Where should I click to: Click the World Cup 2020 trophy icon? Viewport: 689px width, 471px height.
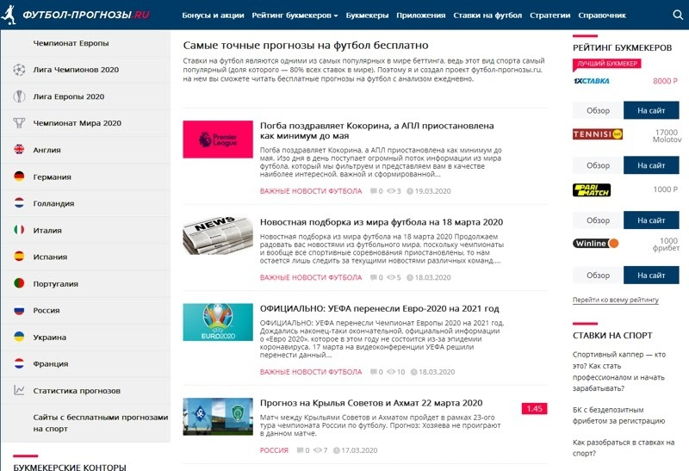click(19, 123)
